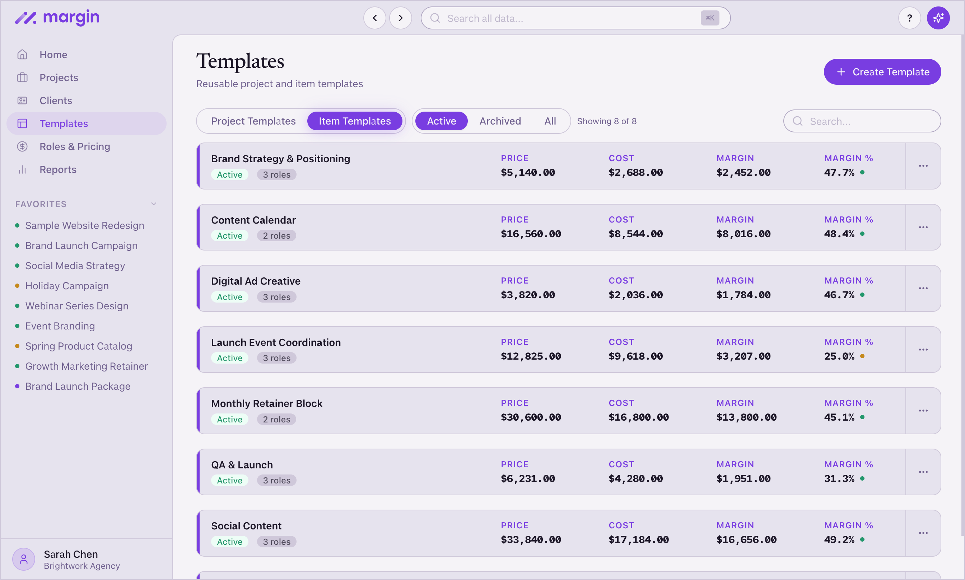This screenshot has width=965, height=580.
Task: Open the AI sparkle assistant button
Action: point(938,18)
